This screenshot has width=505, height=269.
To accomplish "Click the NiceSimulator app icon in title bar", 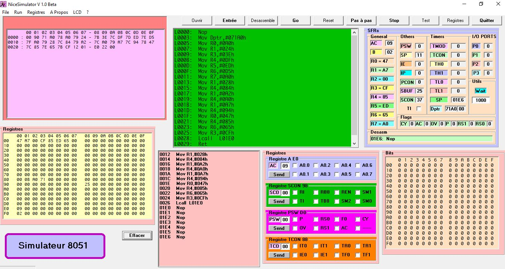I will tap(4, 4).
